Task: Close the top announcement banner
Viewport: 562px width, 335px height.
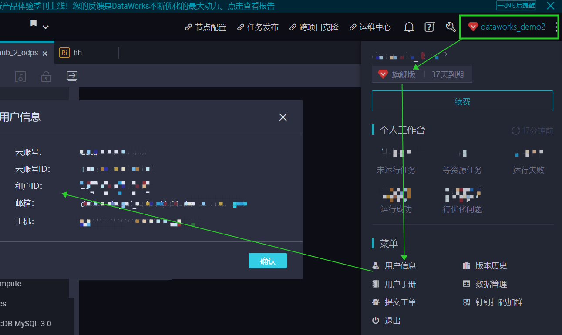Action: 550,5
